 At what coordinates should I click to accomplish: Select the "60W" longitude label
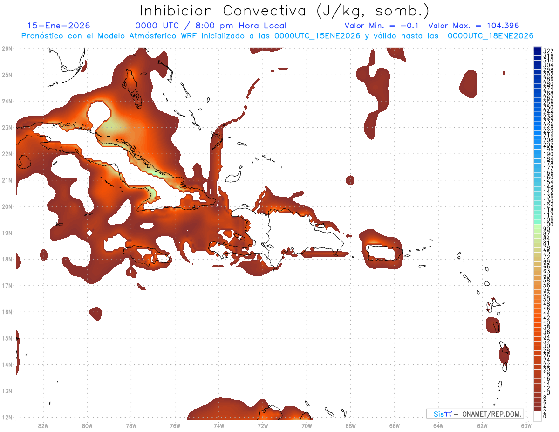pyautogui.click(x=526, y=426)
